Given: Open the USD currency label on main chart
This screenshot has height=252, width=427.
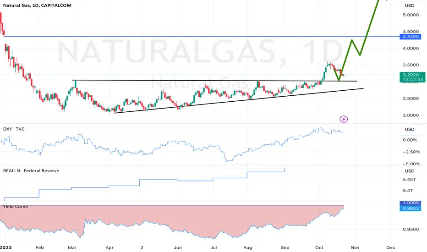Looking at the screenshot, I should click(409, 5).
